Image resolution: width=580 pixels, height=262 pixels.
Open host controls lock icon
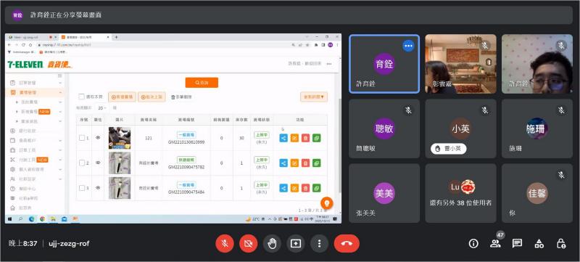pyautogui.click(x=560, y=244)
